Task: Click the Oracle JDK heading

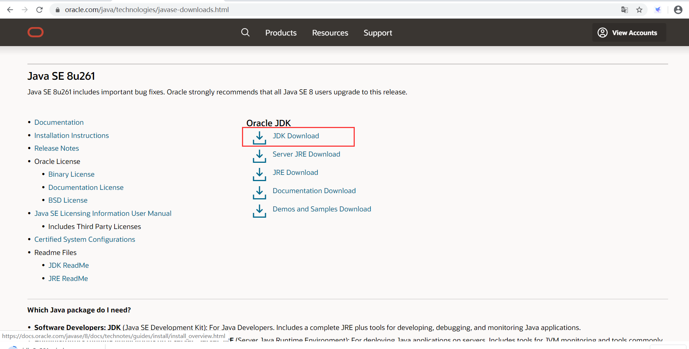Action: tap(268, 123)
